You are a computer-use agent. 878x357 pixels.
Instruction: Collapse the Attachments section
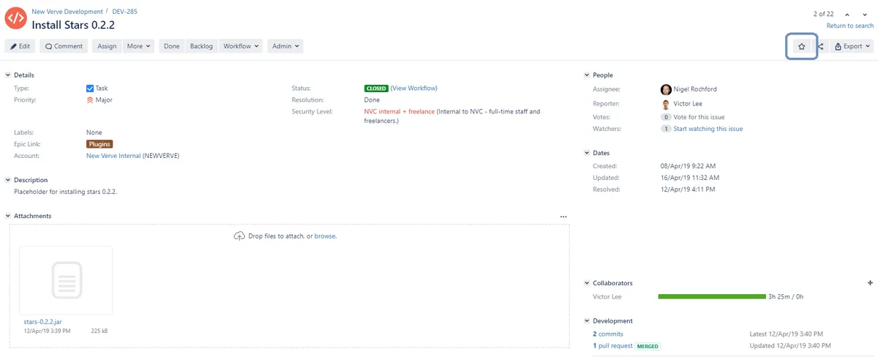(8, 216)
